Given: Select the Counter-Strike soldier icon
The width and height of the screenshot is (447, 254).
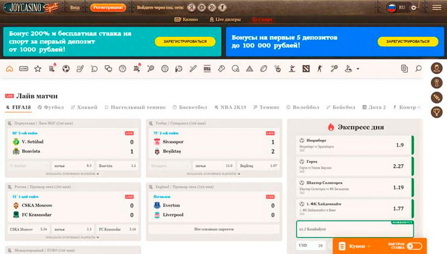Looking at the screenshot, I should coord(320,69).
